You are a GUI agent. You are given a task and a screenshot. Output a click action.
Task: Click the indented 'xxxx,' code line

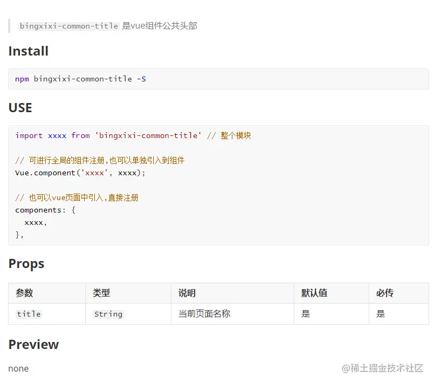(36, 222)
